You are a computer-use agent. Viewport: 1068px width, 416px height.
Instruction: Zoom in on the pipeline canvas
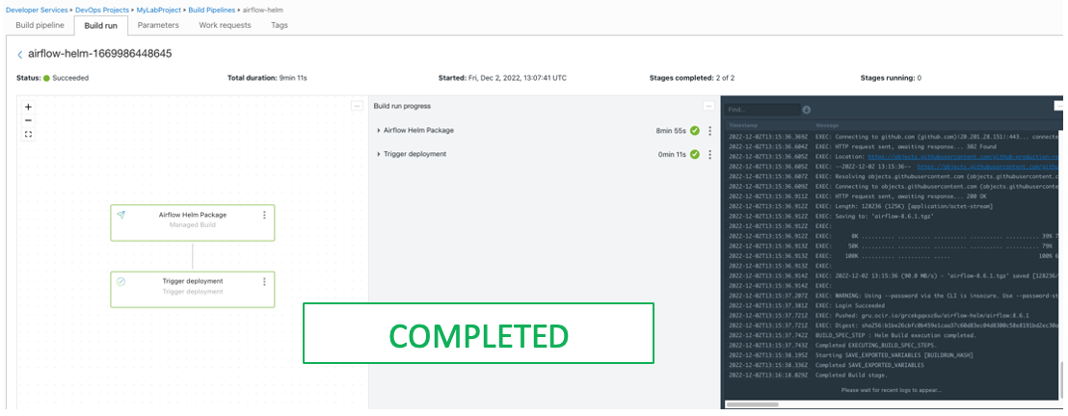[x=28, y=107]
